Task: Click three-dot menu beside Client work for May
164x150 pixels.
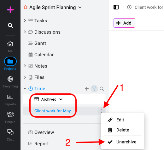Action: (101, 111)
